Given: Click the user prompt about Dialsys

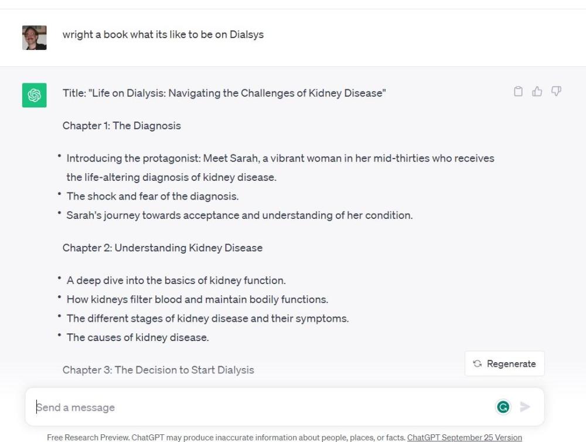Looking at the screenshot, I should coord(163,34).
